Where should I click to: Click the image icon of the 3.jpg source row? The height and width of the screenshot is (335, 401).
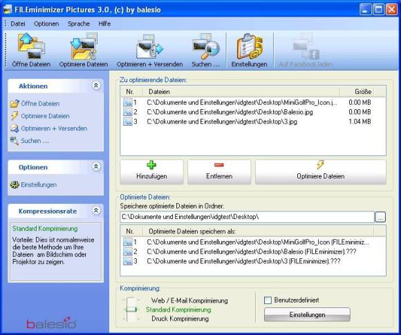[128, 122]
